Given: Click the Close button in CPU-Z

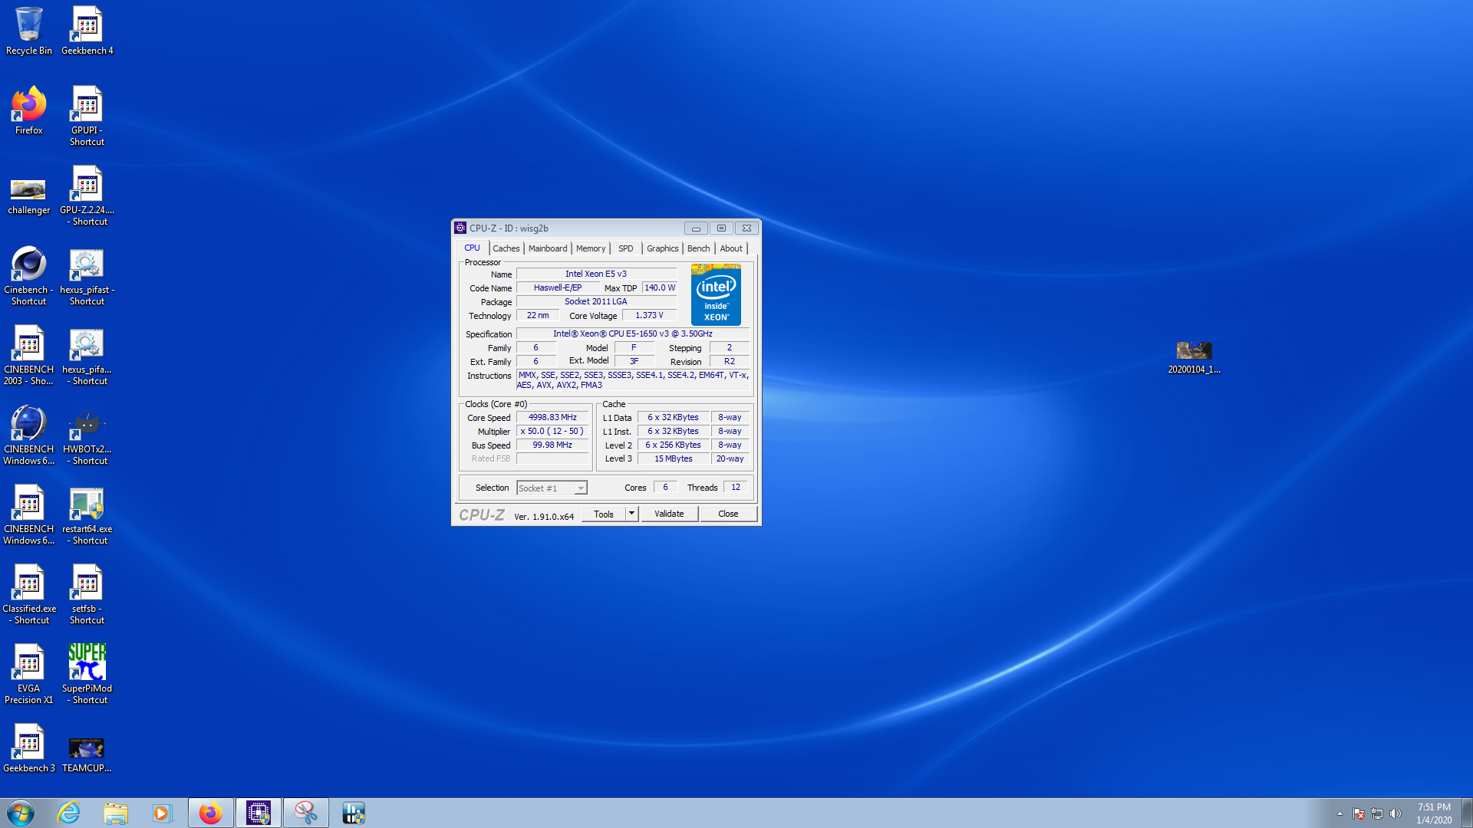Looking at the screenshot, I should 728,514.
